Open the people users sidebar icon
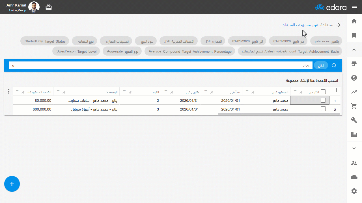This screenshot has height=203, width=362. tap(354, 163)
